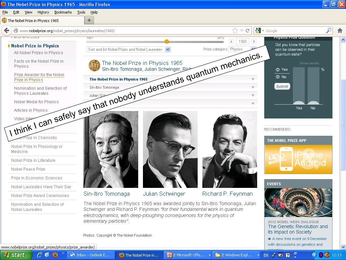Select The Nobel Prize in Physics 1965 tab
Screen dimensions: 346x260
pyautogui.click(x=42, y=21)
